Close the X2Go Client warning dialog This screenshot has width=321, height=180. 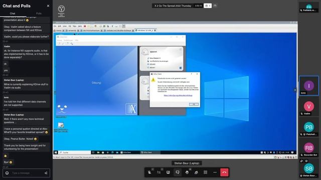197,74
